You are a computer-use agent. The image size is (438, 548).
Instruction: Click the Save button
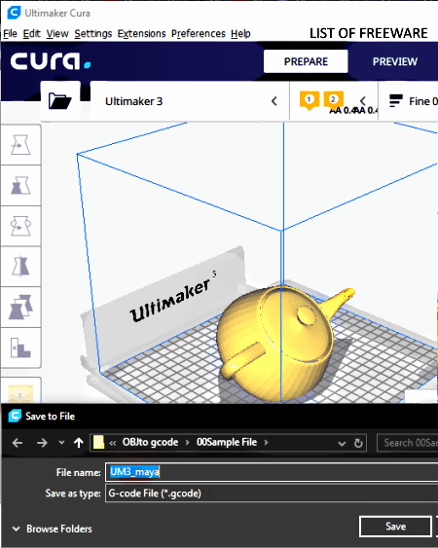click(x=396, y=527)
